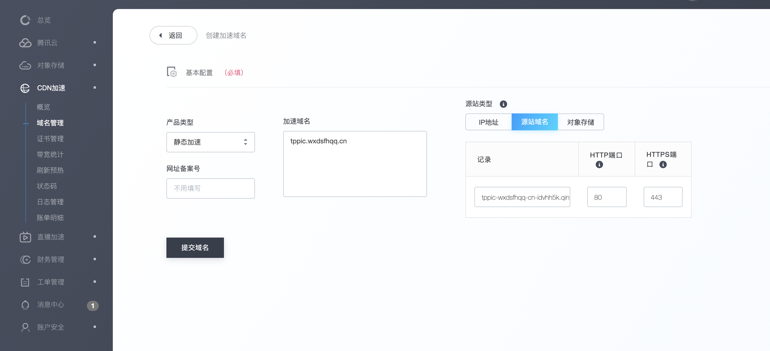Screen dimensions: 770x351
Task: Open 总览 sidebar item
Action: 44,20
